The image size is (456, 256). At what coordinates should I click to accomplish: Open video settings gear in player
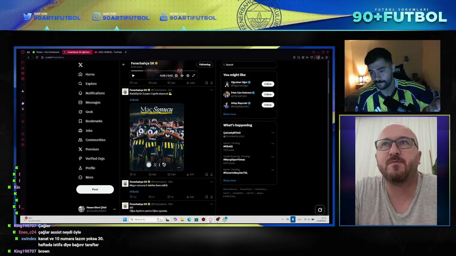click(x=188, y=75)
